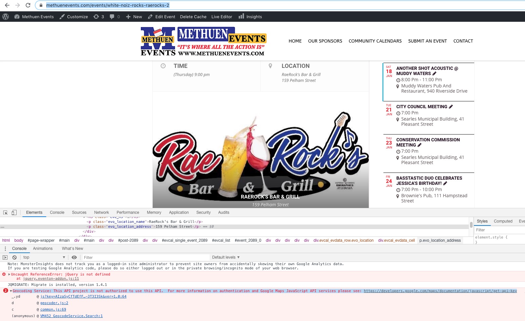Switch to the Network tab in DevTools
This screenshot has width=525, height=321.
pos(101,212)
